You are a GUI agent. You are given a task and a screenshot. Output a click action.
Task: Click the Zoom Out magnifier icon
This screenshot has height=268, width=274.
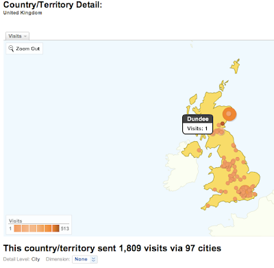pos(11,49)
